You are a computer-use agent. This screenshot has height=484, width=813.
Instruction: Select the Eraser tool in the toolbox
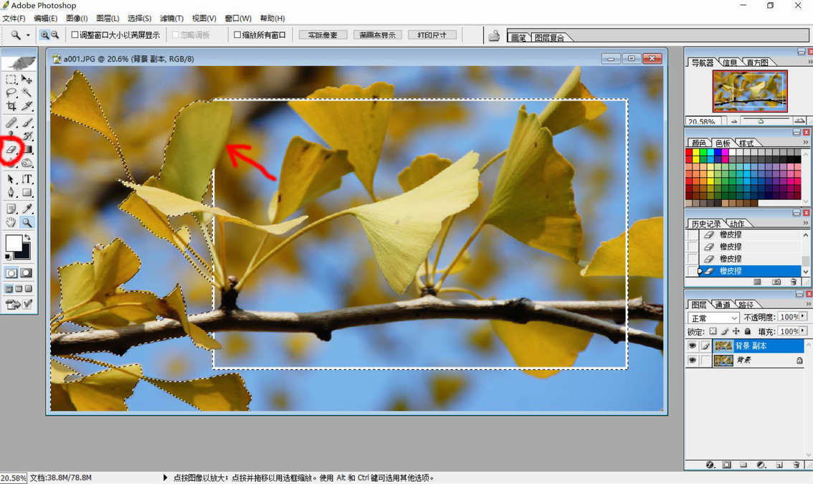[11, 149]
